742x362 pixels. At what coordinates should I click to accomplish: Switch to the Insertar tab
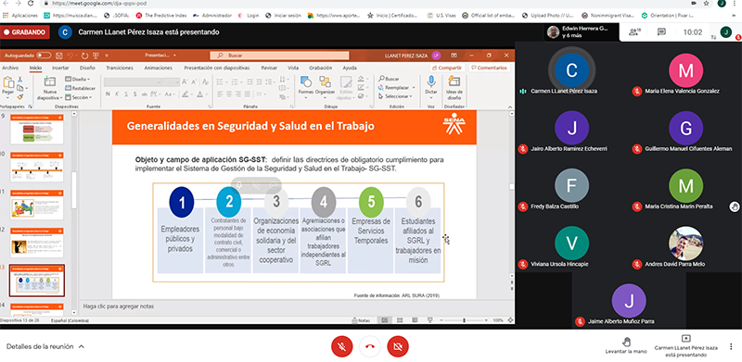pyautogui.click(x=60, y=68)
